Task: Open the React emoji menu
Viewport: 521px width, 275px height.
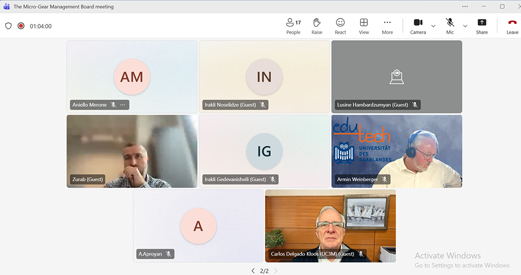Action: (340, 26)
